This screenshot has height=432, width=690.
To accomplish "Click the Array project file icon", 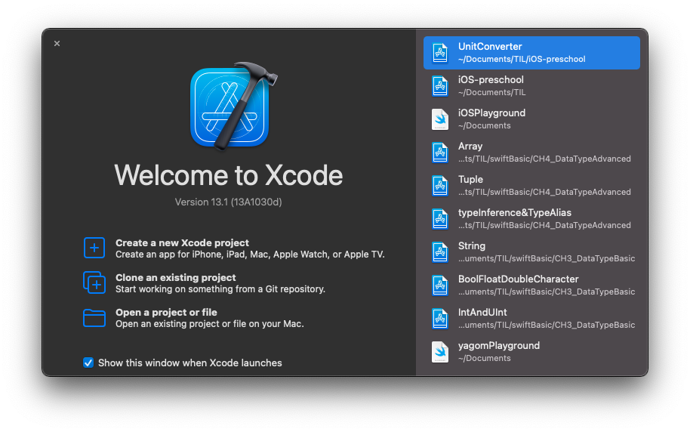I will click(440, 153).
